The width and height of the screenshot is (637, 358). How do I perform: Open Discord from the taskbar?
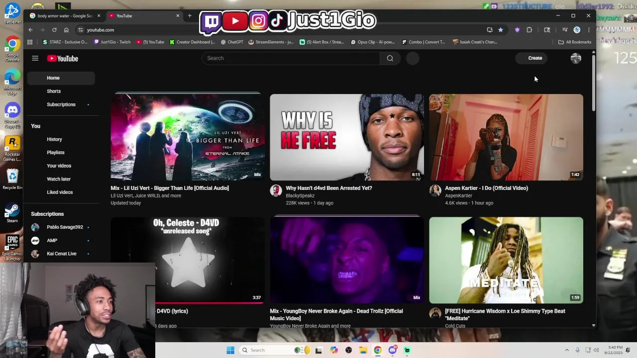pos(393,350)
